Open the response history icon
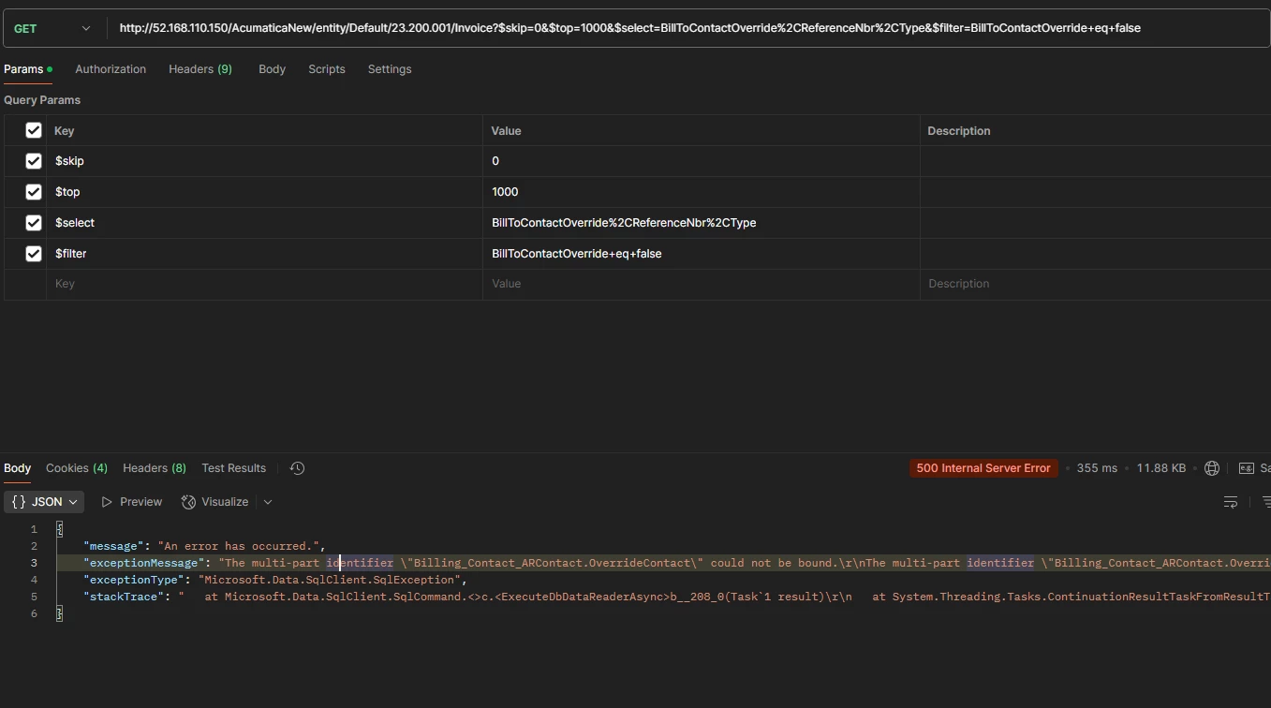The width and height of the screenshot is (1271, 708). 297,467
